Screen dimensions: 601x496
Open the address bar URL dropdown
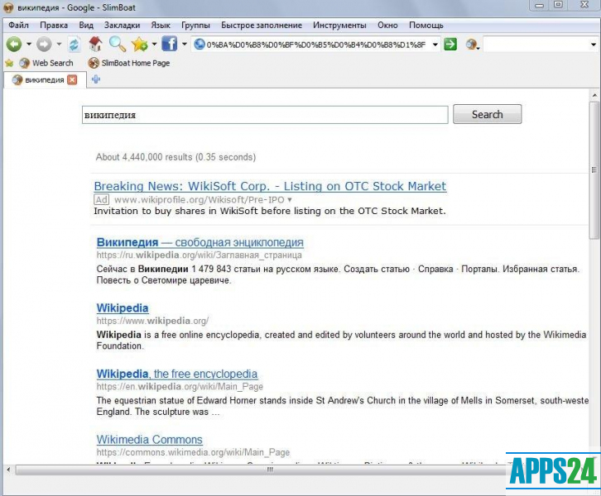(435, 45)
